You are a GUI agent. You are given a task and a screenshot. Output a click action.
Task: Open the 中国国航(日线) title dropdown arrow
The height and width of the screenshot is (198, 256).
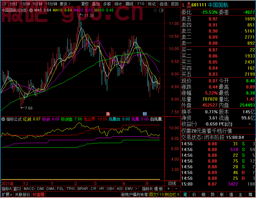point(31,10)
